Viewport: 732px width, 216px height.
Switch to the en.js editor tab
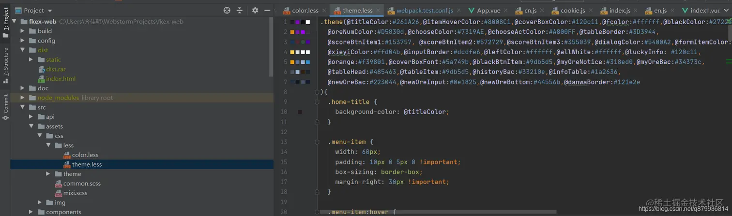point(660,10)
